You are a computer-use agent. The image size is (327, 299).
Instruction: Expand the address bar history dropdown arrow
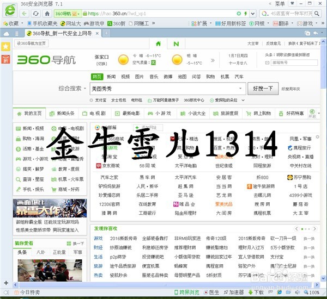pos(253,14)
